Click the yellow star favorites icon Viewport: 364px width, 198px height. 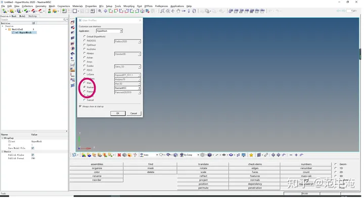coord(251,155)
